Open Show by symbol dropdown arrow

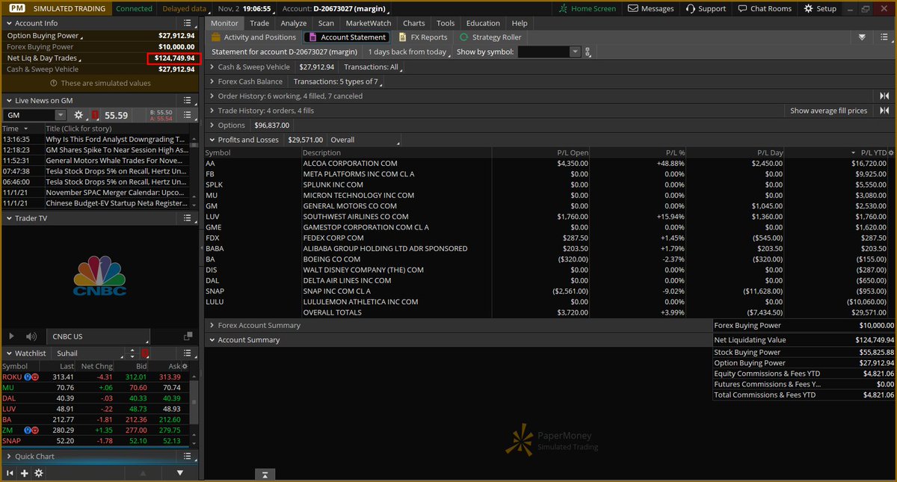point(575,52)
